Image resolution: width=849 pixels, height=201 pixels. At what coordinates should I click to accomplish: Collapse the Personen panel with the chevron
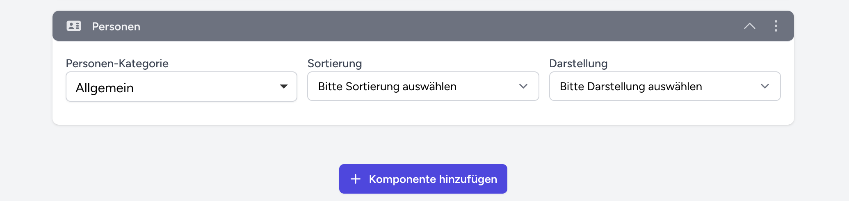click(x=749, y=26)
